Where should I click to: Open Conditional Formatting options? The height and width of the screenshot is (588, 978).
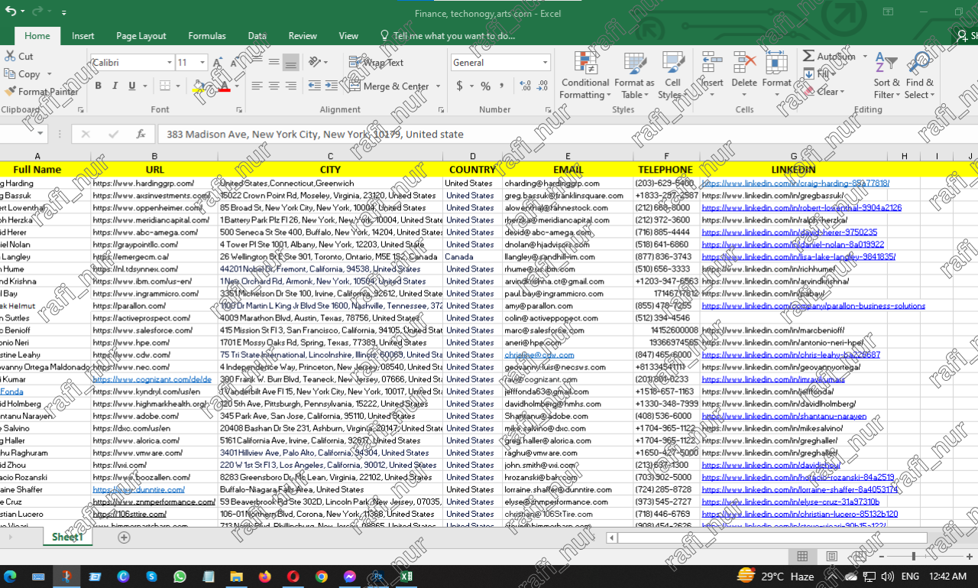(585, 75)
